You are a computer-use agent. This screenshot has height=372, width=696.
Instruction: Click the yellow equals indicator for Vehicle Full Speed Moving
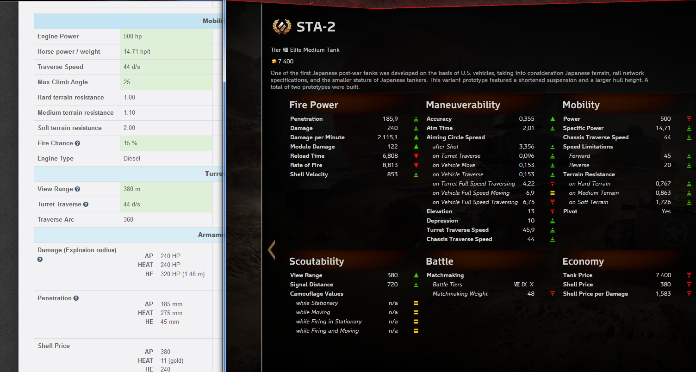click(552, 193)
